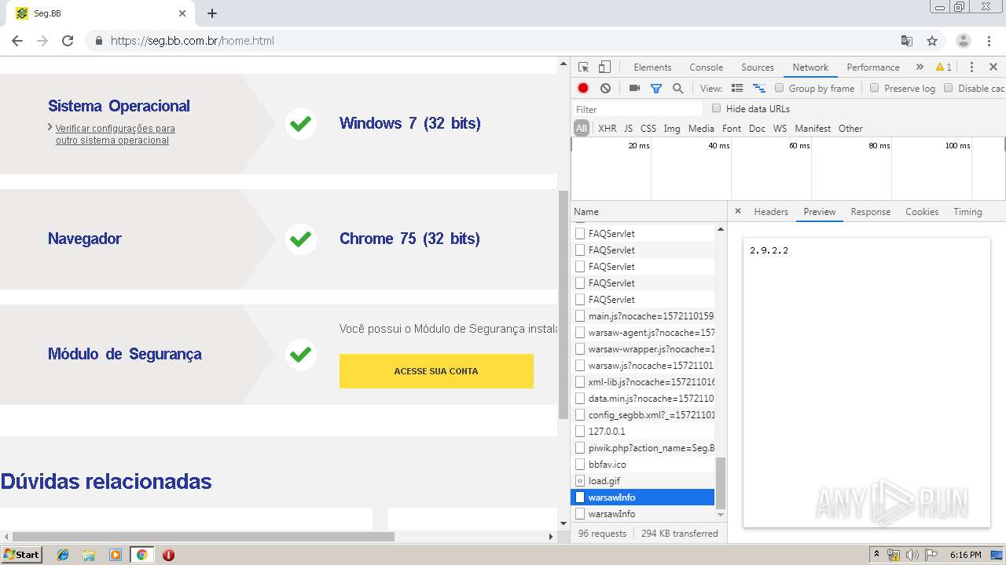Viewport: 1006px width, 565px height.
Task: Filter requests by Img type
Action: pos(672,129)
